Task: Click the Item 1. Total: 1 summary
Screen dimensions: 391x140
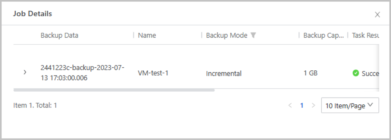Action: pyautogui.click(x=35, y=105)
